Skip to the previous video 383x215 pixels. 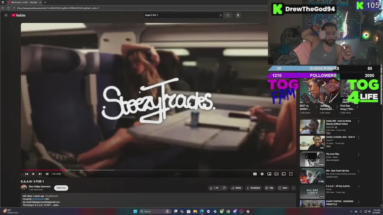click(26, 174)
